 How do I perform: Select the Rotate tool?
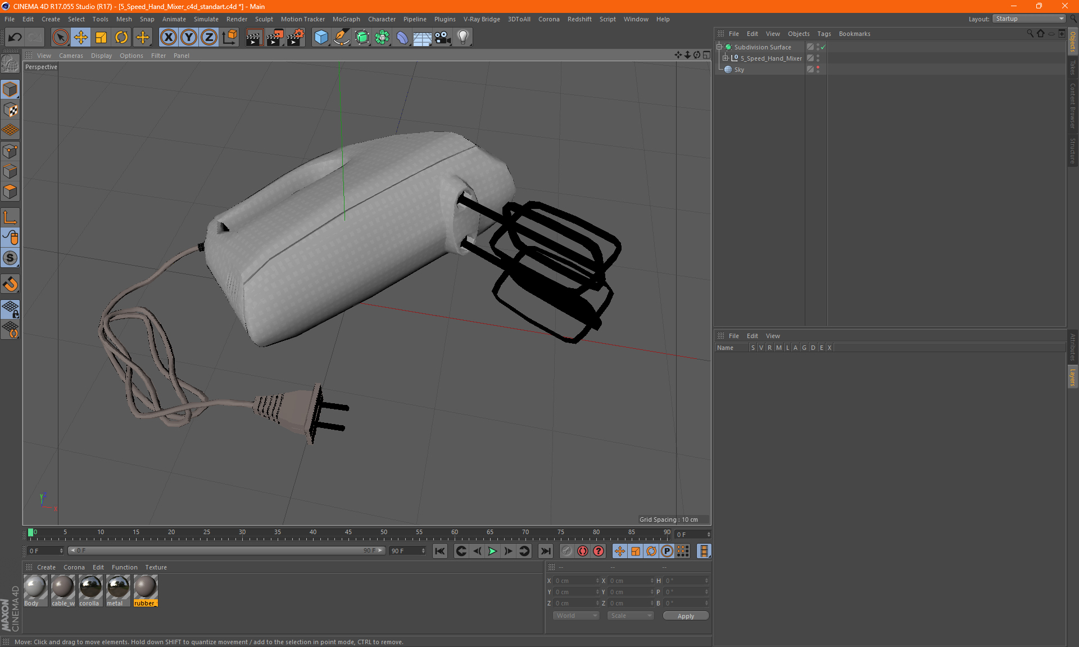[x=121, y=38]
